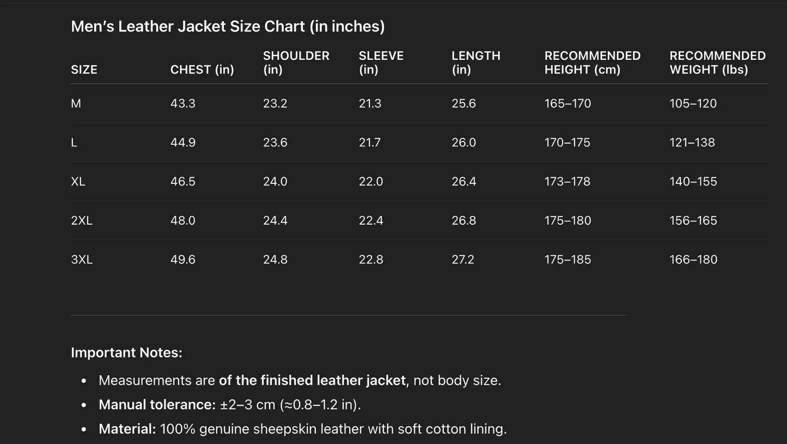Image resolution: width=787 pixels, height=444 pixels.
Task: Click the LENGTH (in) column header
Action: (x=475, y=63)
